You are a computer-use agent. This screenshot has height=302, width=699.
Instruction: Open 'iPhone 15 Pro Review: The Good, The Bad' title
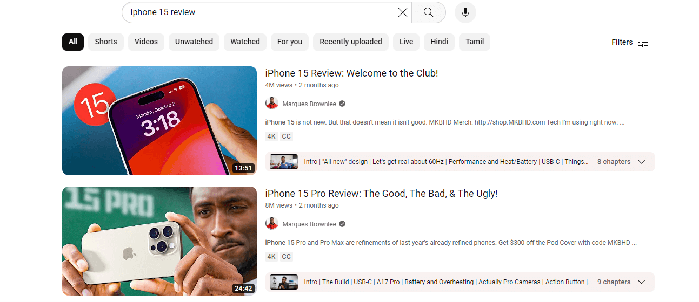pyautogui.click(x=381, y=194)
